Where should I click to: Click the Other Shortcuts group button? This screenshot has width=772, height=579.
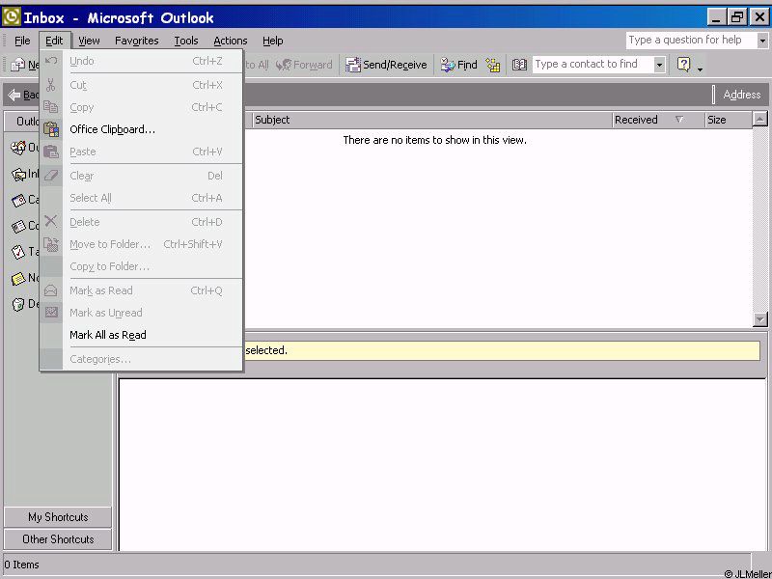pos(58,539)
